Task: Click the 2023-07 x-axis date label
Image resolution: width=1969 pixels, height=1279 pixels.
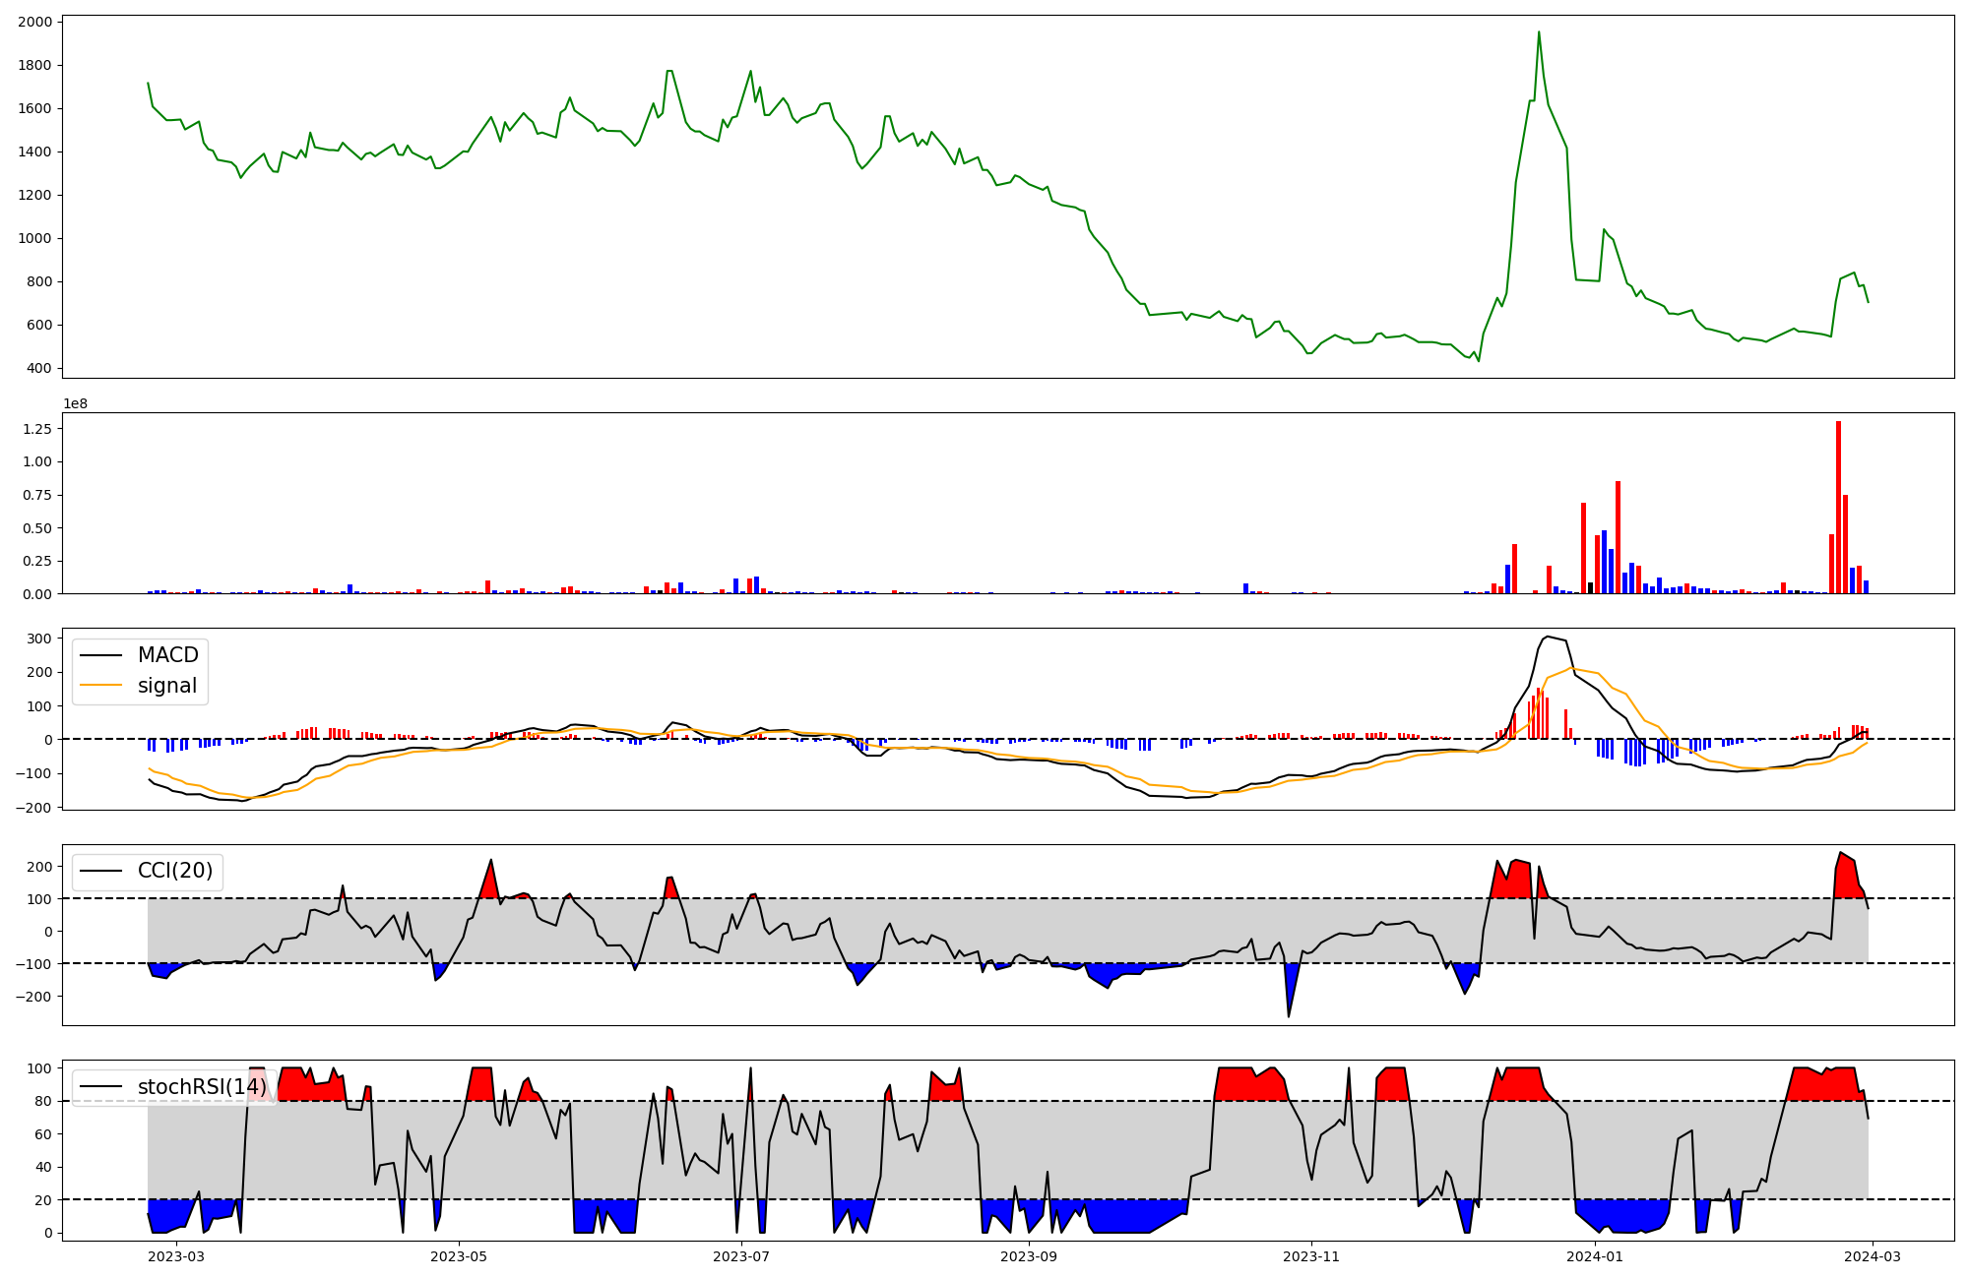Action: (x=740, y=1256)
